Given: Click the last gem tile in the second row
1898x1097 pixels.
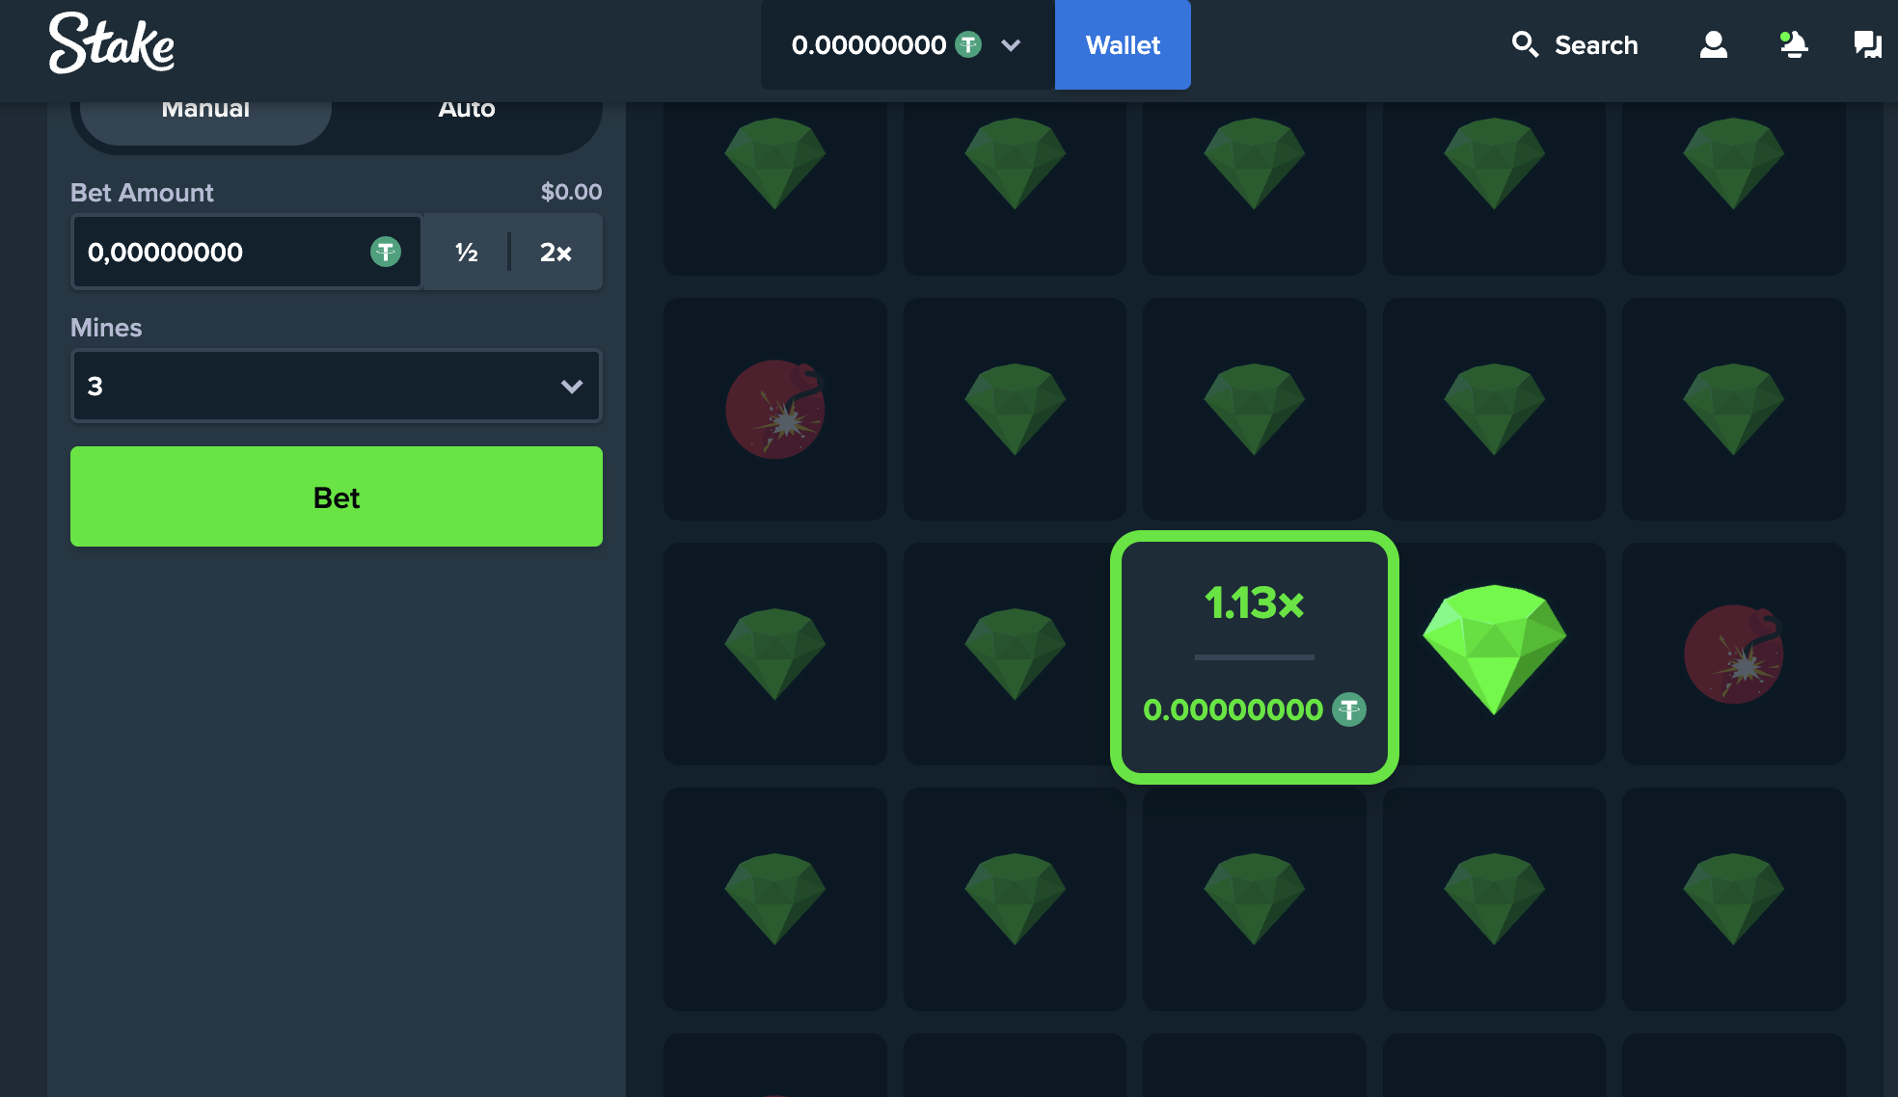Looking at the screenshot, I should click(x=1733, y=409).
